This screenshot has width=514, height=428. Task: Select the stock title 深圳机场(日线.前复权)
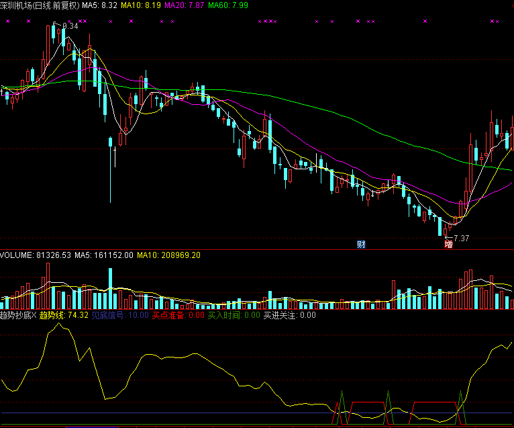(x=40, y=5)
